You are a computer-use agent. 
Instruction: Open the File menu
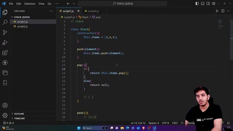[x=11, y=4]
